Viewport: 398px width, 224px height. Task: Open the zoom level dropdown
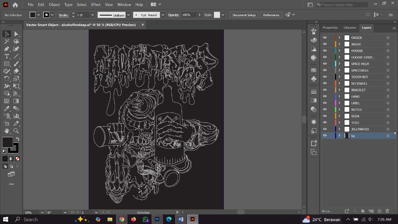pos(42,212)
